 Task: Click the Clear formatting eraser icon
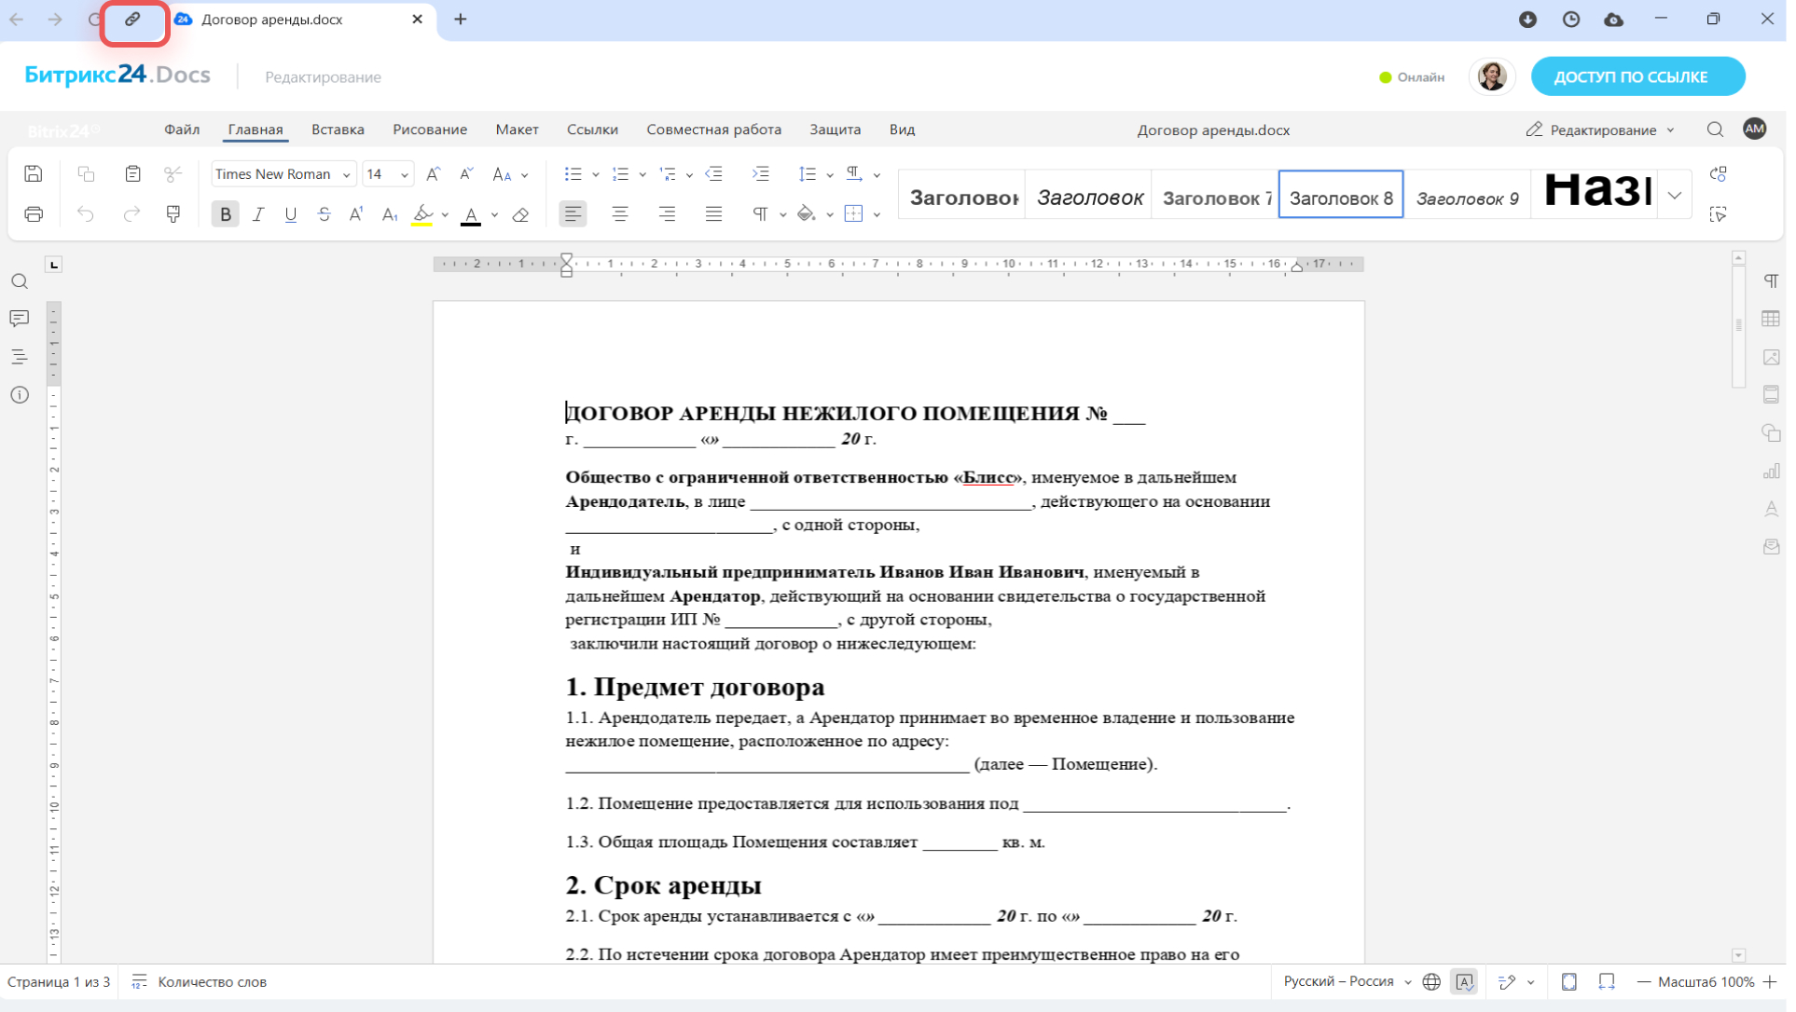pyautogui.click(x=521, y=215)
